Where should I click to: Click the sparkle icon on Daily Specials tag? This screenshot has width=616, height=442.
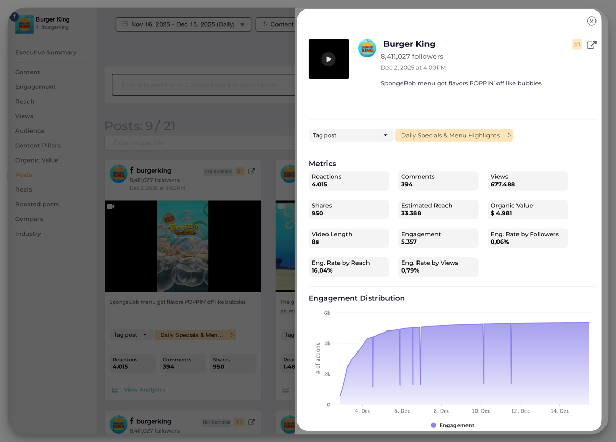pos(509,135)
